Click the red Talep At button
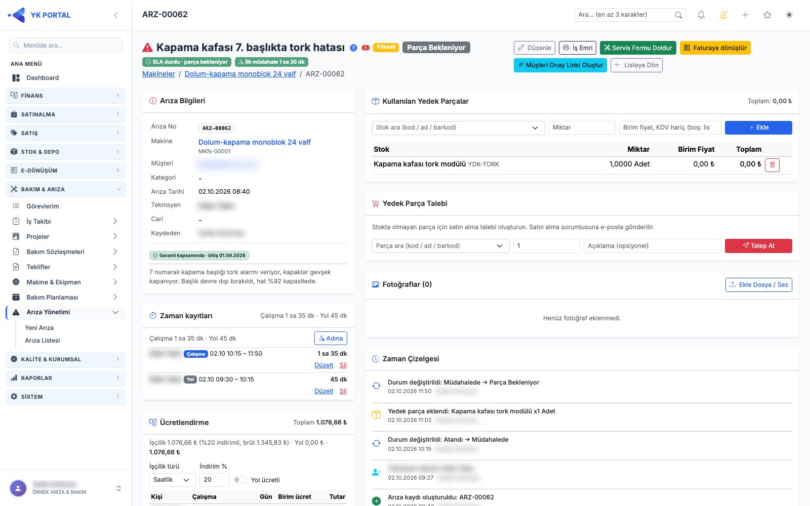Screen dimensions: 810x506 click(x=758, y=246)
